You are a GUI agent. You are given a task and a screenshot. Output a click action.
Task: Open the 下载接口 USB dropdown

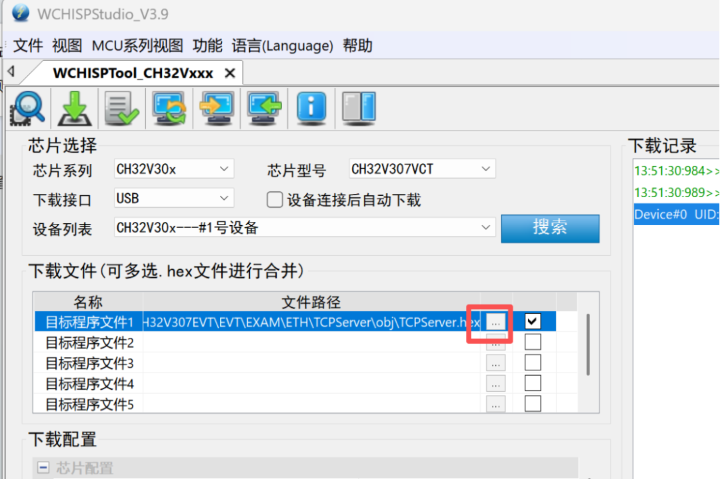(x=173, y=199)
